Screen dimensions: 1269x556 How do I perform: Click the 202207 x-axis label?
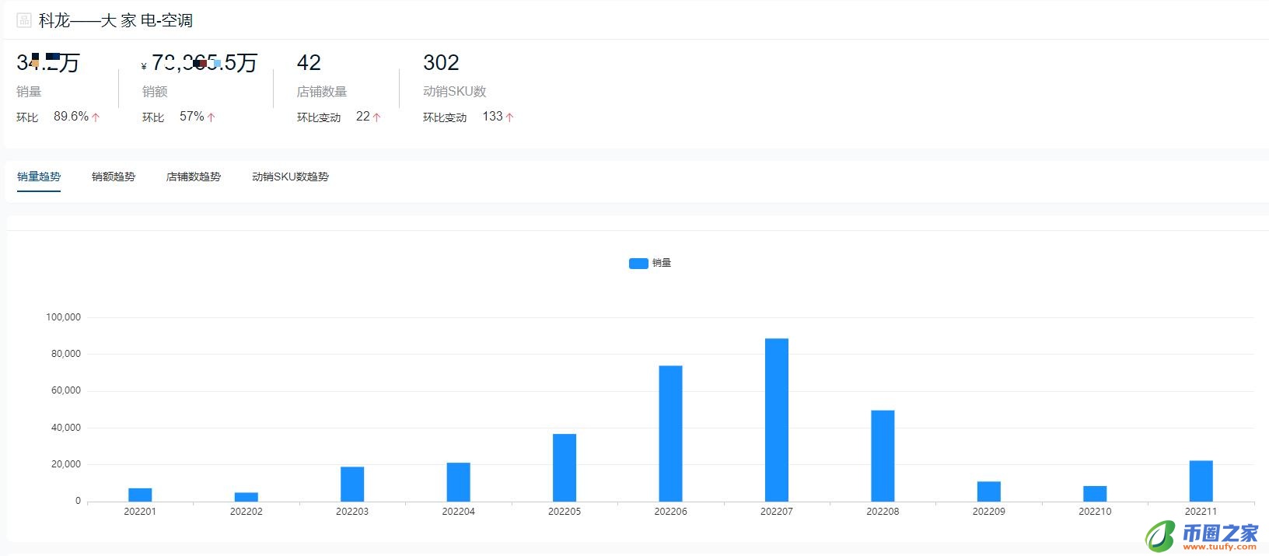777,512
